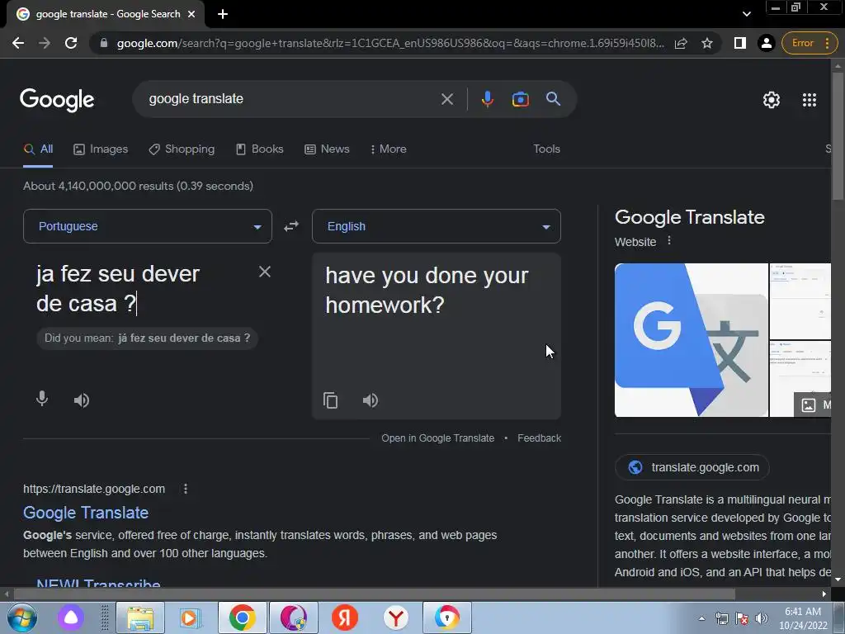
Task: Bookmark this page with the star icon
Action: (x=707, y=43)
